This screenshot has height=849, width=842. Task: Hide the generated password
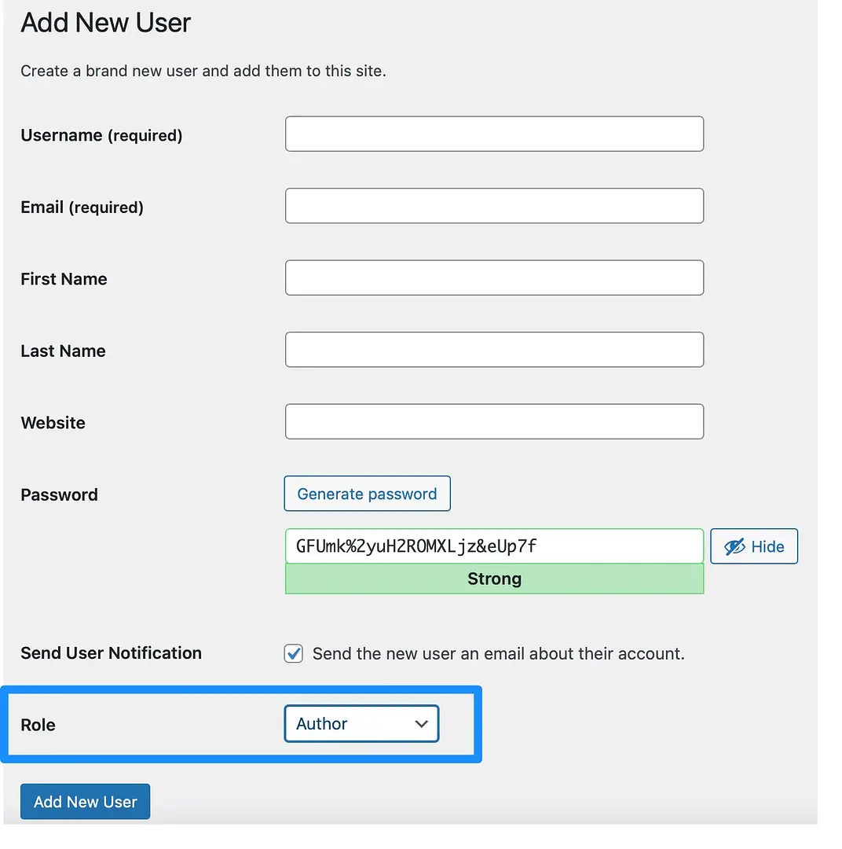pos(753,546)
